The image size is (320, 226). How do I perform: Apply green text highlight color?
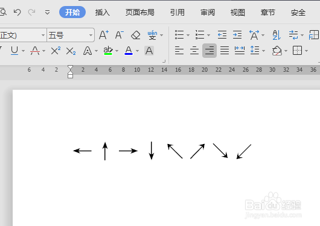[x=108, y=51]
